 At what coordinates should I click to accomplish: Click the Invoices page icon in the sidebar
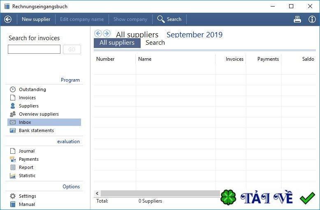click(x=13, y=98)
